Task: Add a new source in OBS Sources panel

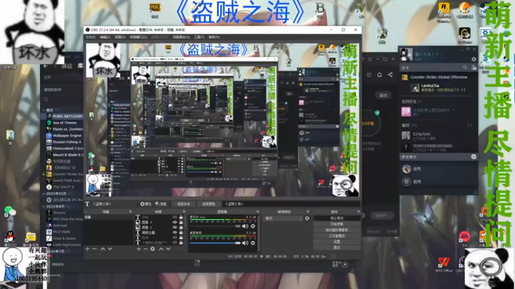Action: [x=138, y=249]
